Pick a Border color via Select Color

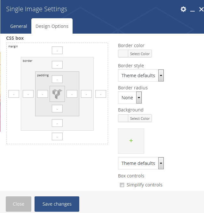[140, 54]
